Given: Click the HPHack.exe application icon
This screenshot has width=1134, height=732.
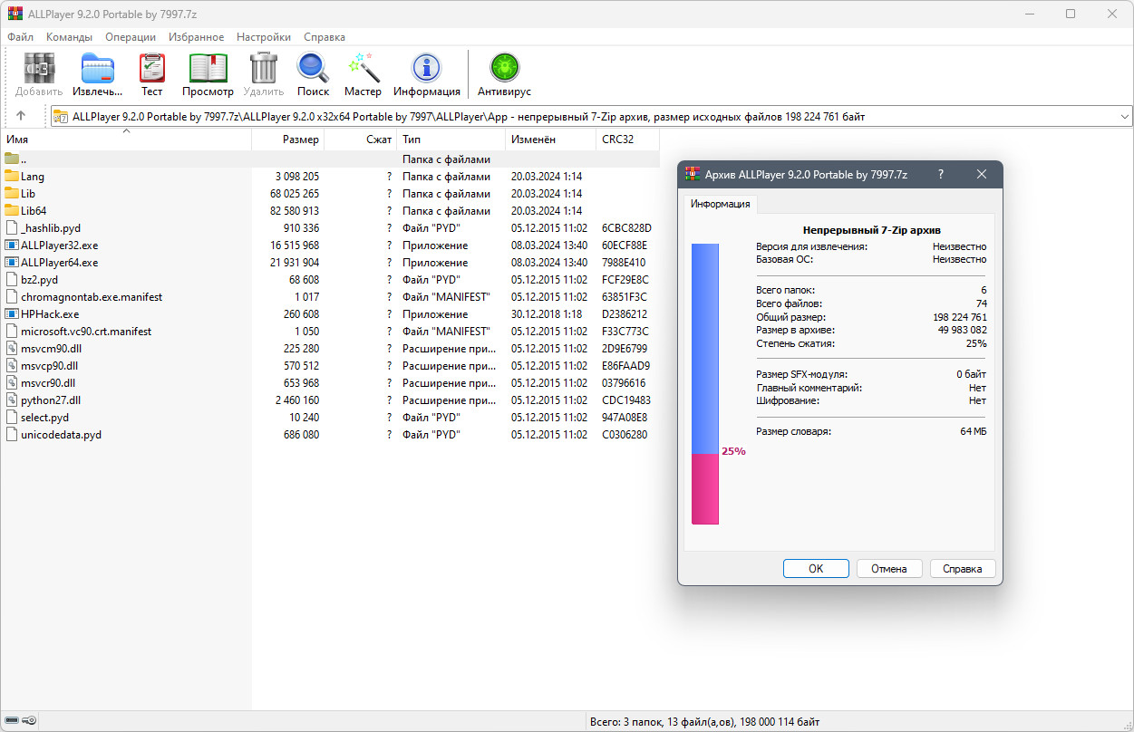Looking at the screenshot, I should [x=12, y=314].
